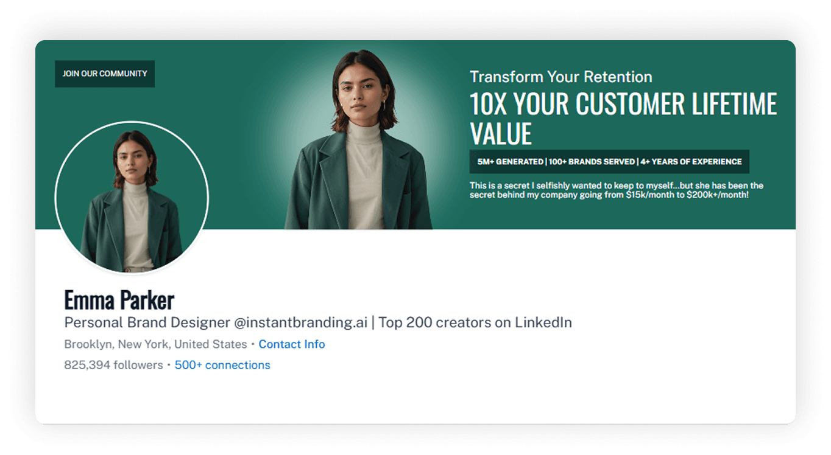Viewport: 831px width, 455px height.
Task: Click "Top 200 creators on LinkedIn" text
Action: (475, 322)
